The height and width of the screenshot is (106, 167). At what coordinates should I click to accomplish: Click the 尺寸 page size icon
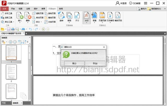[77, 16]
